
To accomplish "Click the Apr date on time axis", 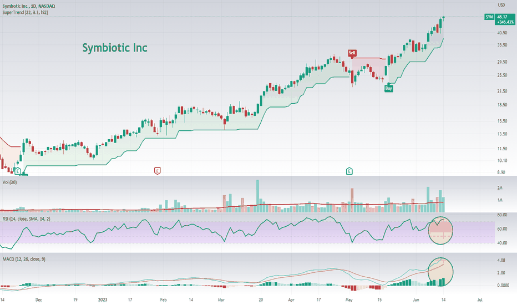I will click(x=291, y=299).
